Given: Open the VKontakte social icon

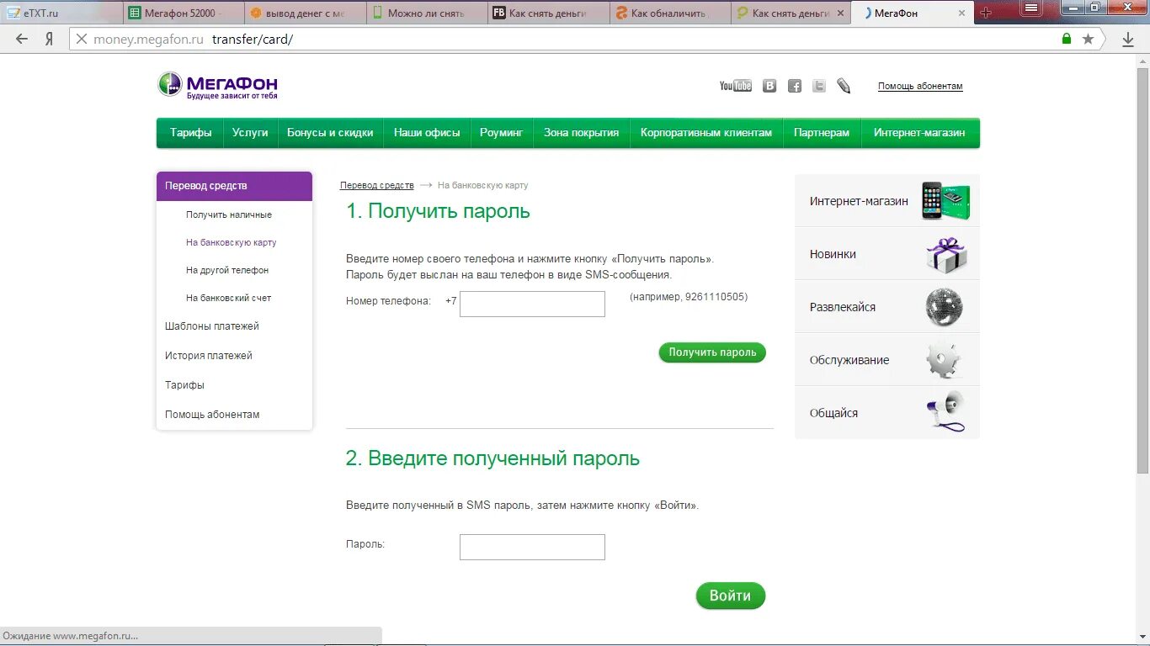Looking at the screenshot, I should coord(769,86).
